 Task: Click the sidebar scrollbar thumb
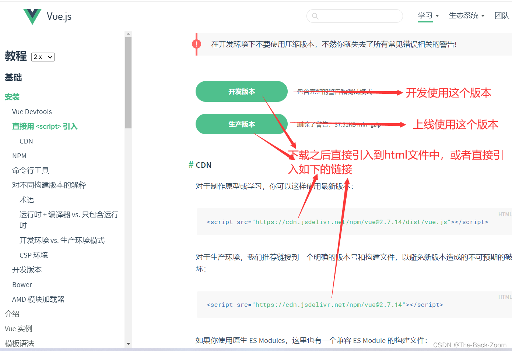click(128, 83)
